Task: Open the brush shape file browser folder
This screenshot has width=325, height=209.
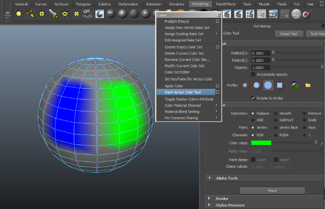Action: coord(308,85)
